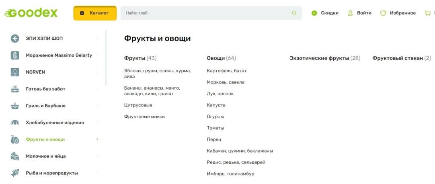Open the Фруктовые миксы link
Viewport: 435px width, 184px height.
(145, 117)
